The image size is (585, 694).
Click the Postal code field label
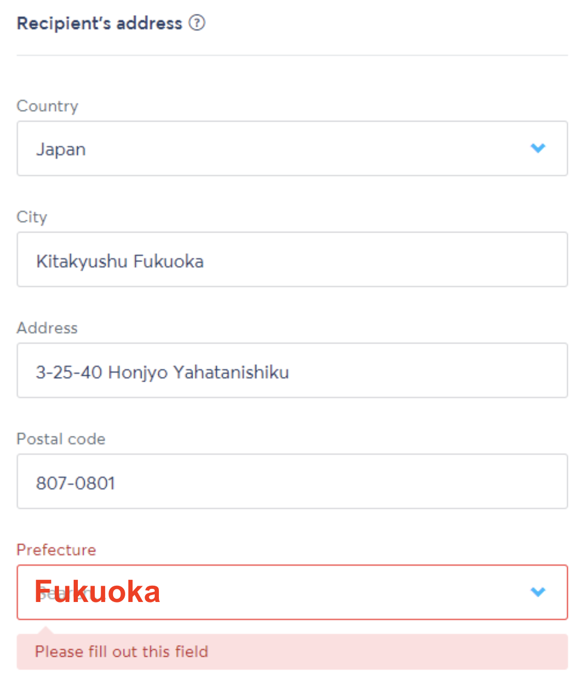point(61,439)
